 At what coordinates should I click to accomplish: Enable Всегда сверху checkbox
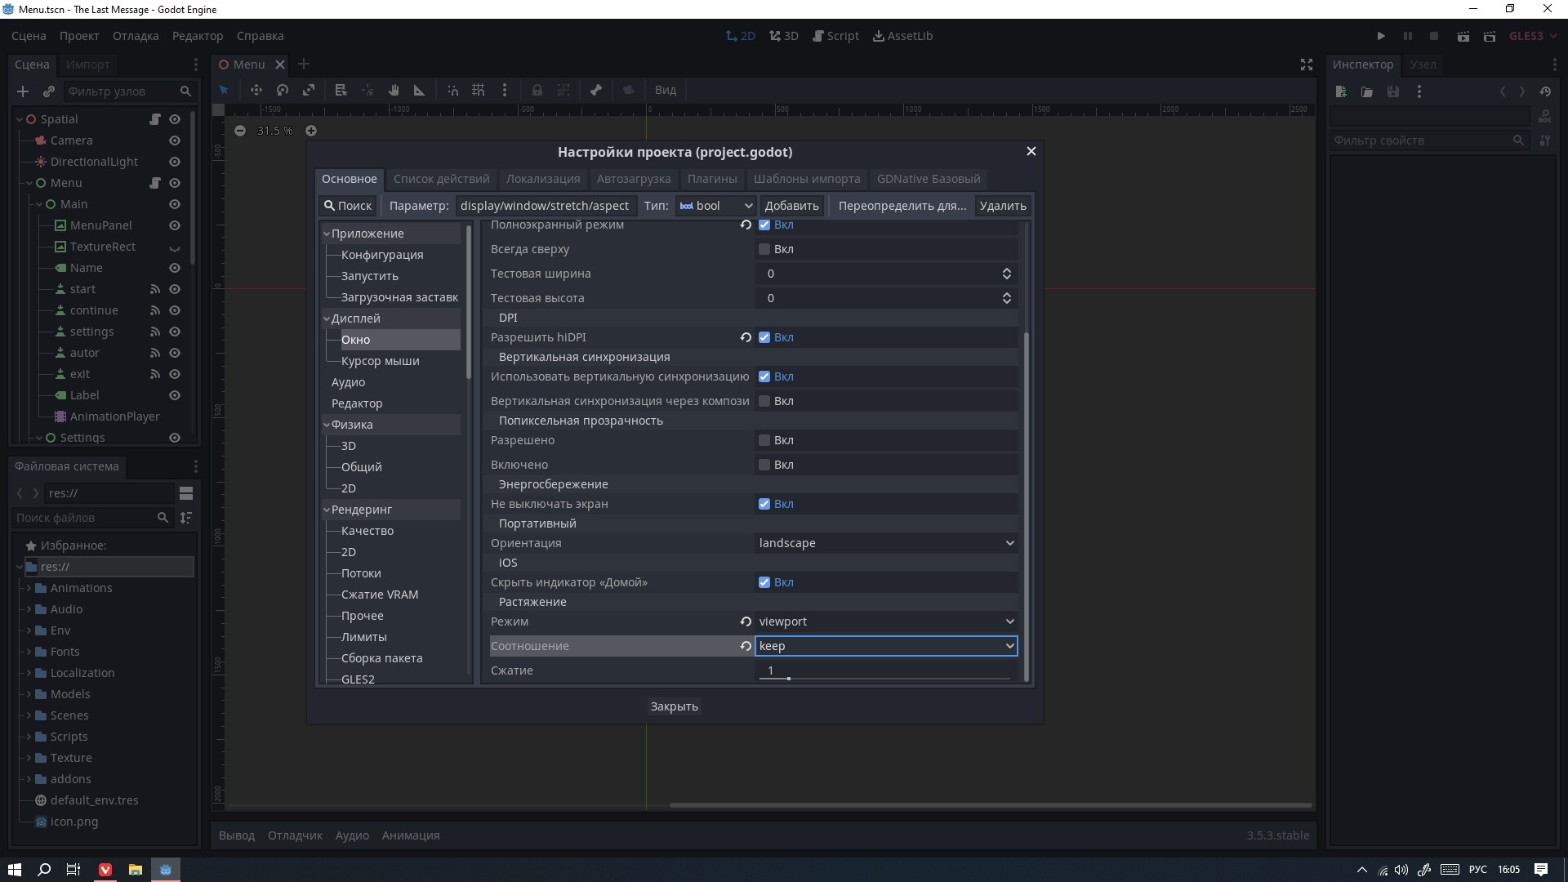(x=764, y=249)
